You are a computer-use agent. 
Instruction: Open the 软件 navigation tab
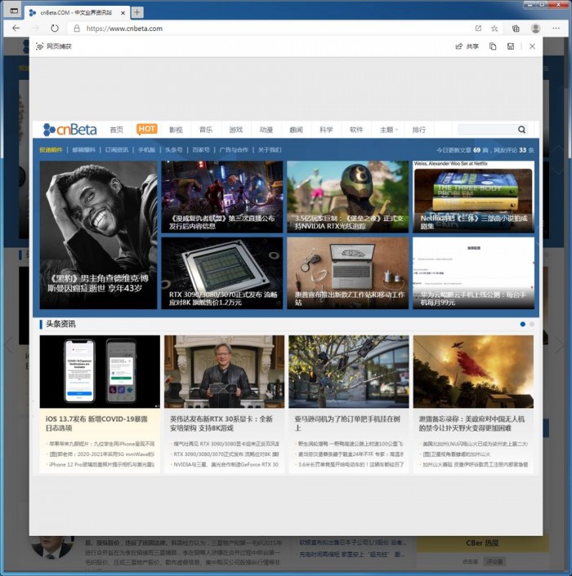pyautogui.click(x=356, y=130)
